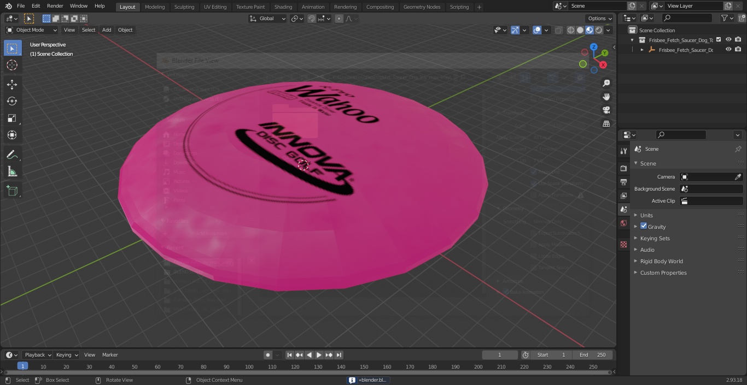Switch to the UV Editing workspace tab

click(215, 7)
